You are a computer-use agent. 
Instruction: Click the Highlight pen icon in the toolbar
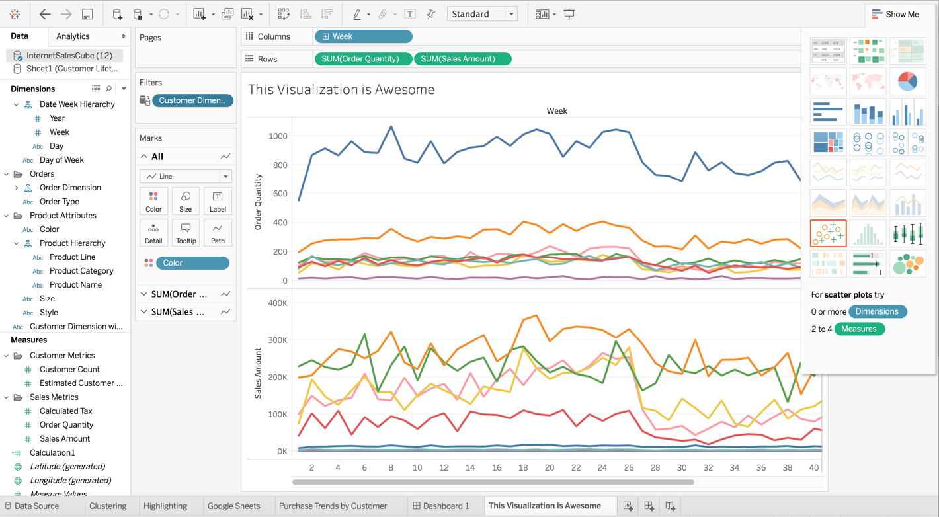(x=357, y=14)
